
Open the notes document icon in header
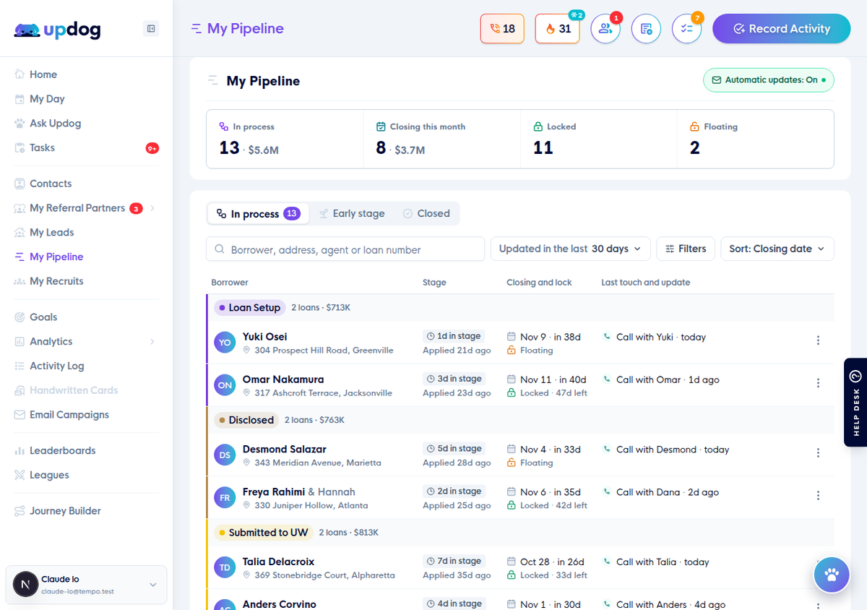coord(646,29)
